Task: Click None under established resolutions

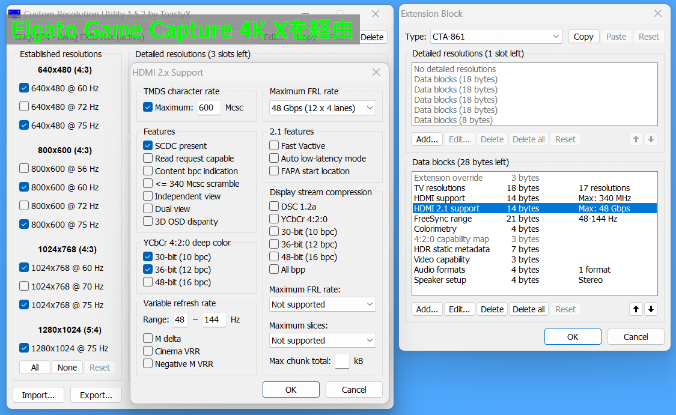Action: pyautogui.click(x=67, y=367)
